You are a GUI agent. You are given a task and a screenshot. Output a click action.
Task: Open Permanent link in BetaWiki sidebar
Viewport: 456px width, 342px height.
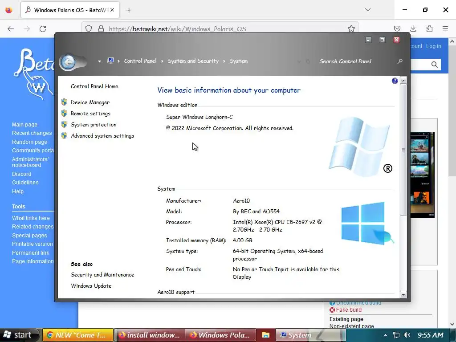coord(31,253)
